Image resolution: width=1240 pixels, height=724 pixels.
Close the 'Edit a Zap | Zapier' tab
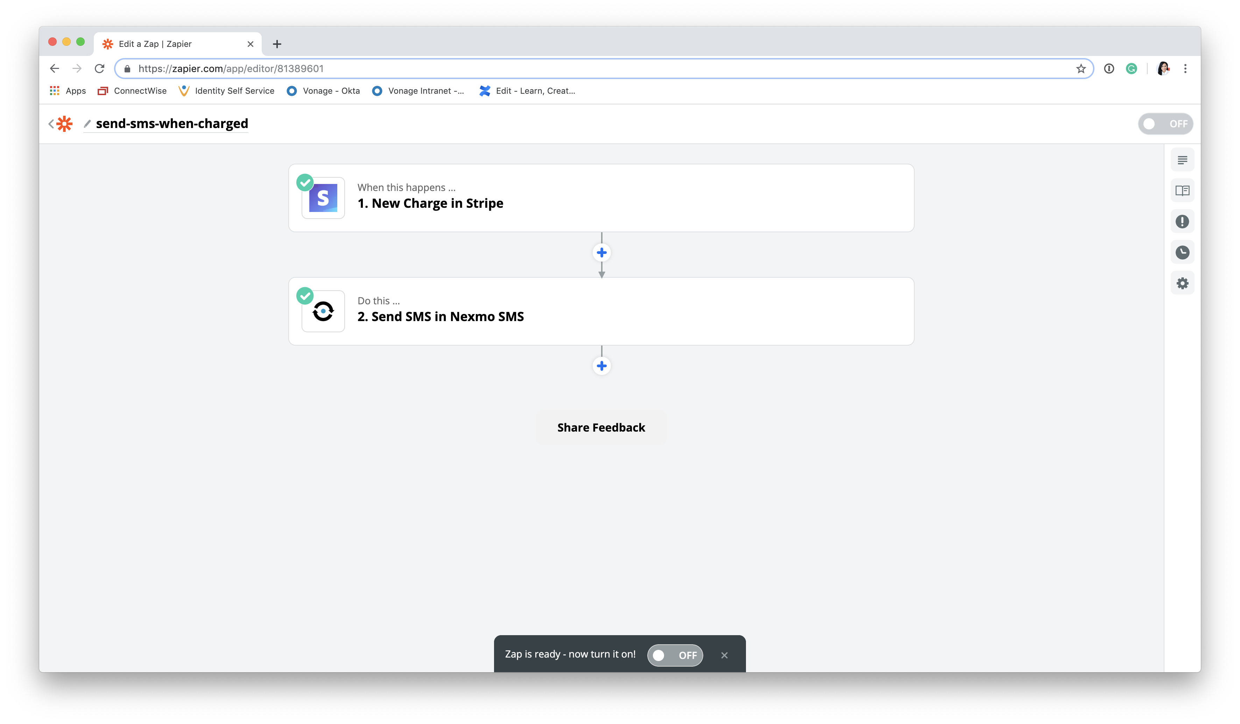click(x=251, y=44)
